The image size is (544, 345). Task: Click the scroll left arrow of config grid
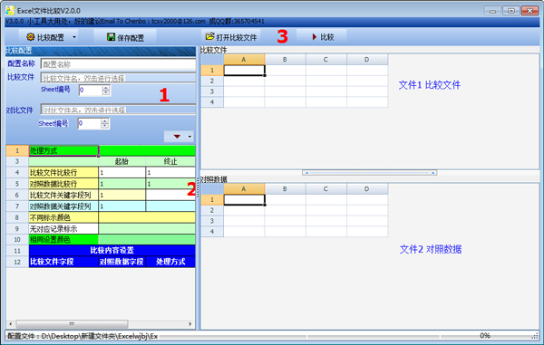tap(10, 324)
